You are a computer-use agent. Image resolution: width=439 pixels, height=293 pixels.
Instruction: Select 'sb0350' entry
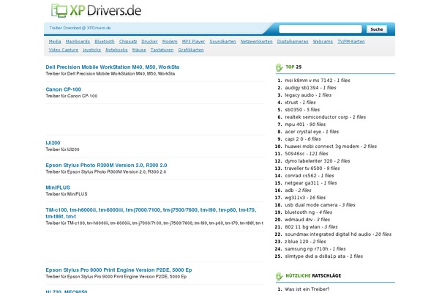(x=293, y=110)
